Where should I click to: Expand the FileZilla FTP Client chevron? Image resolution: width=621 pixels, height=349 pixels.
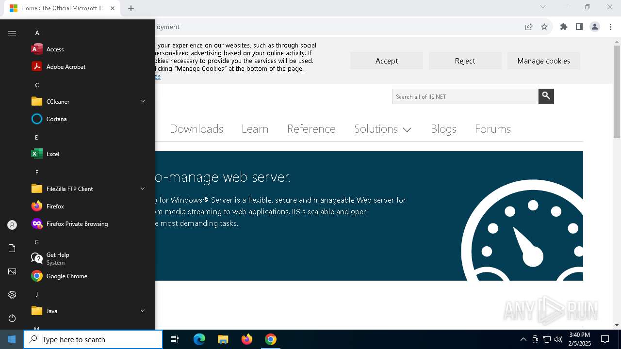(x=143, y=189)
